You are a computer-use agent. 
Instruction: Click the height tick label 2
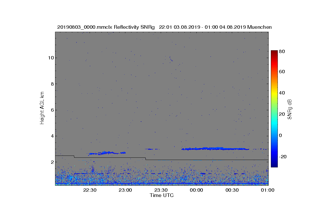click(52, 162)
